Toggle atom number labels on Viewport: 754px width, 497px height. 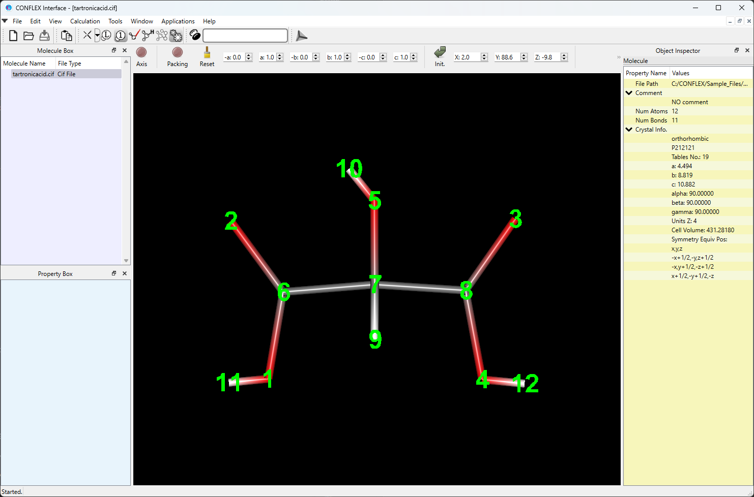pyautogui.click(x=121, y=35)
